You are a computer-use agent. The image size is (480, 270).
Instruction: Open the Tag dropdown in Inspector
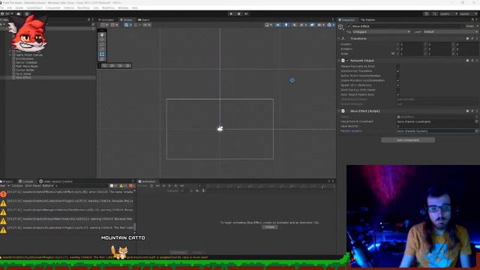click(x=381, y=31)
